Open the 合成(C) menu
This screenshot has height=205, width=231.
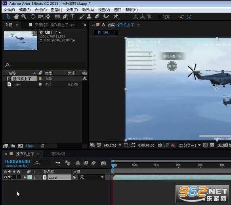tap(41, 10)
